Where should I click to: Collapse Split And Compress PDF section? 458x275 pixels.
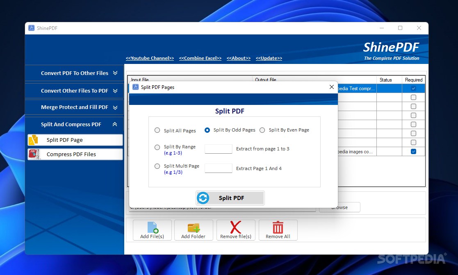tap(74, 124)
